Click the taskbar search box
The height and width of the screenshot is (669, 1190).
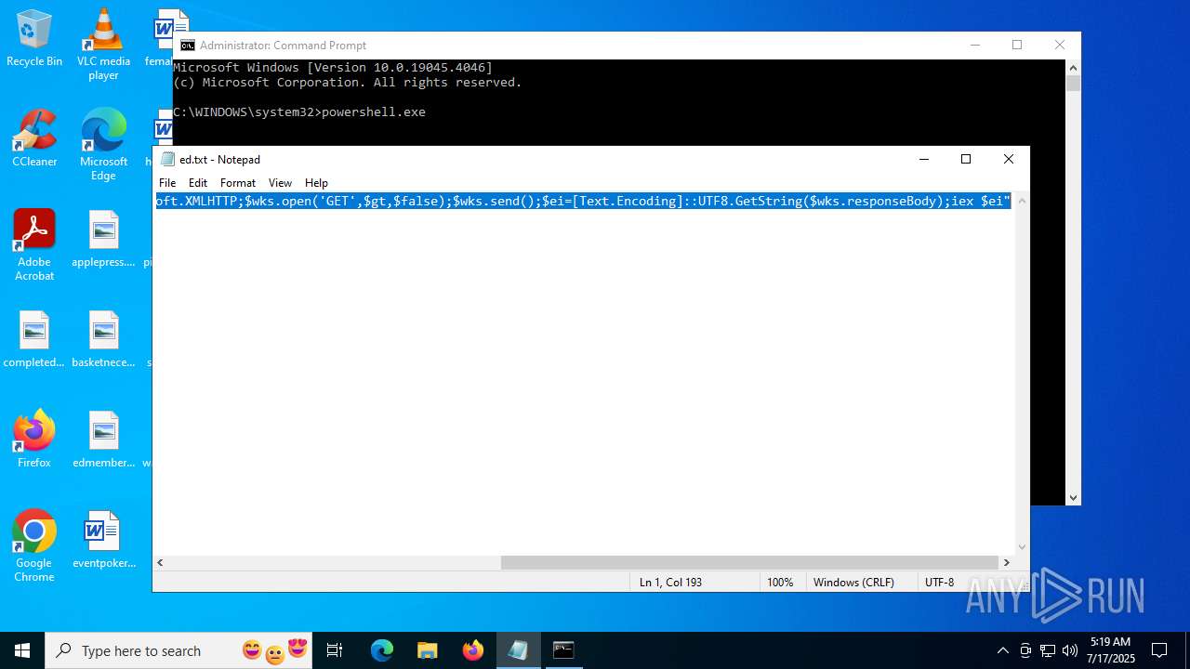tap(178, 650)
